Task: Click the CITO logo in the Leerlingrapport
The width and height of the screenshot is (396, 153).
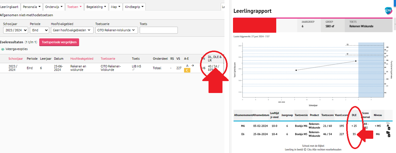Action: click(x=388, y=11)
